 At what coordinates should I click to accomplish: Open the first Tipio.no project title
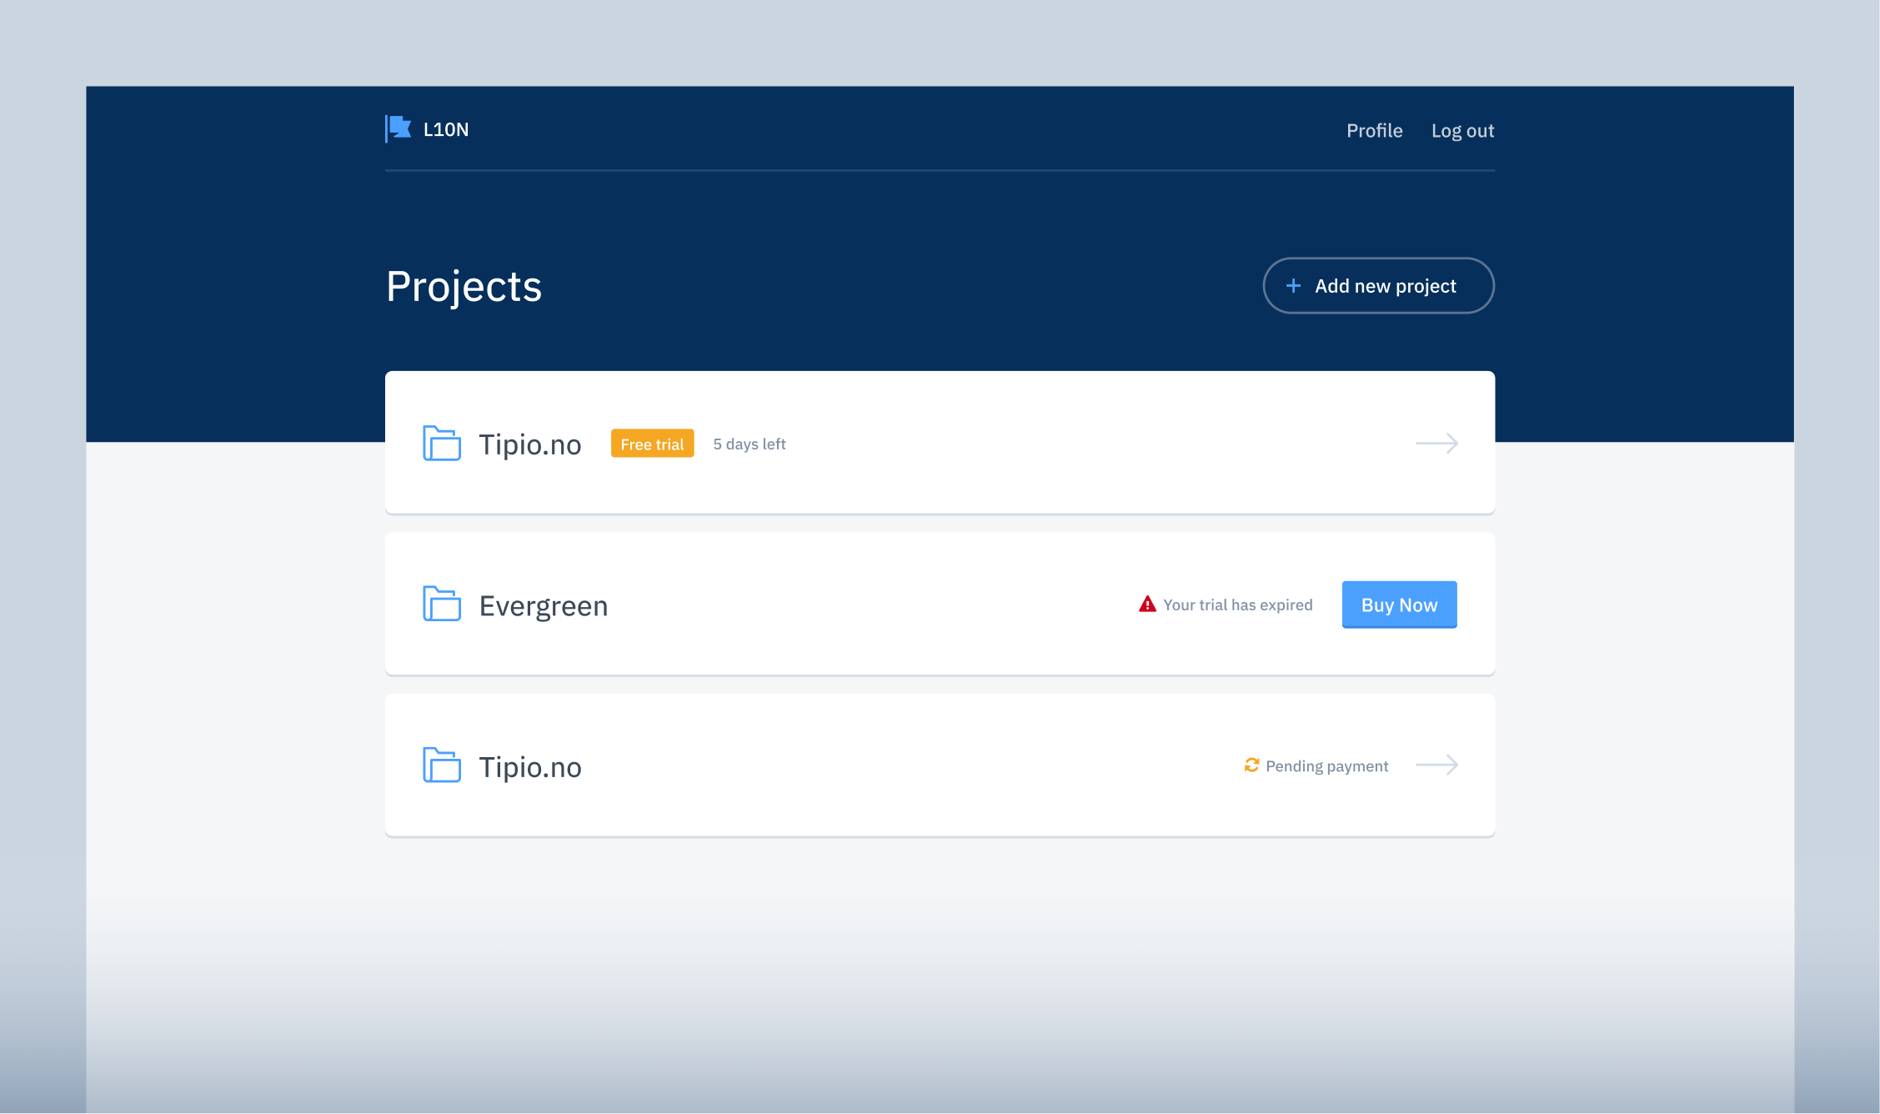530,444
